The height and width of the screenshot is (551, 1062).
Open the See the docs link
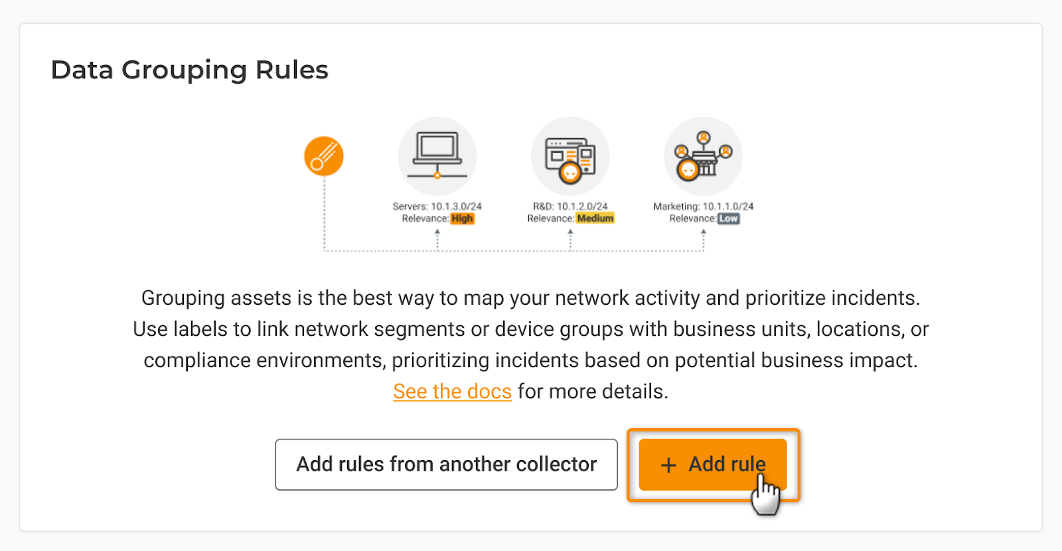[452, 392]
